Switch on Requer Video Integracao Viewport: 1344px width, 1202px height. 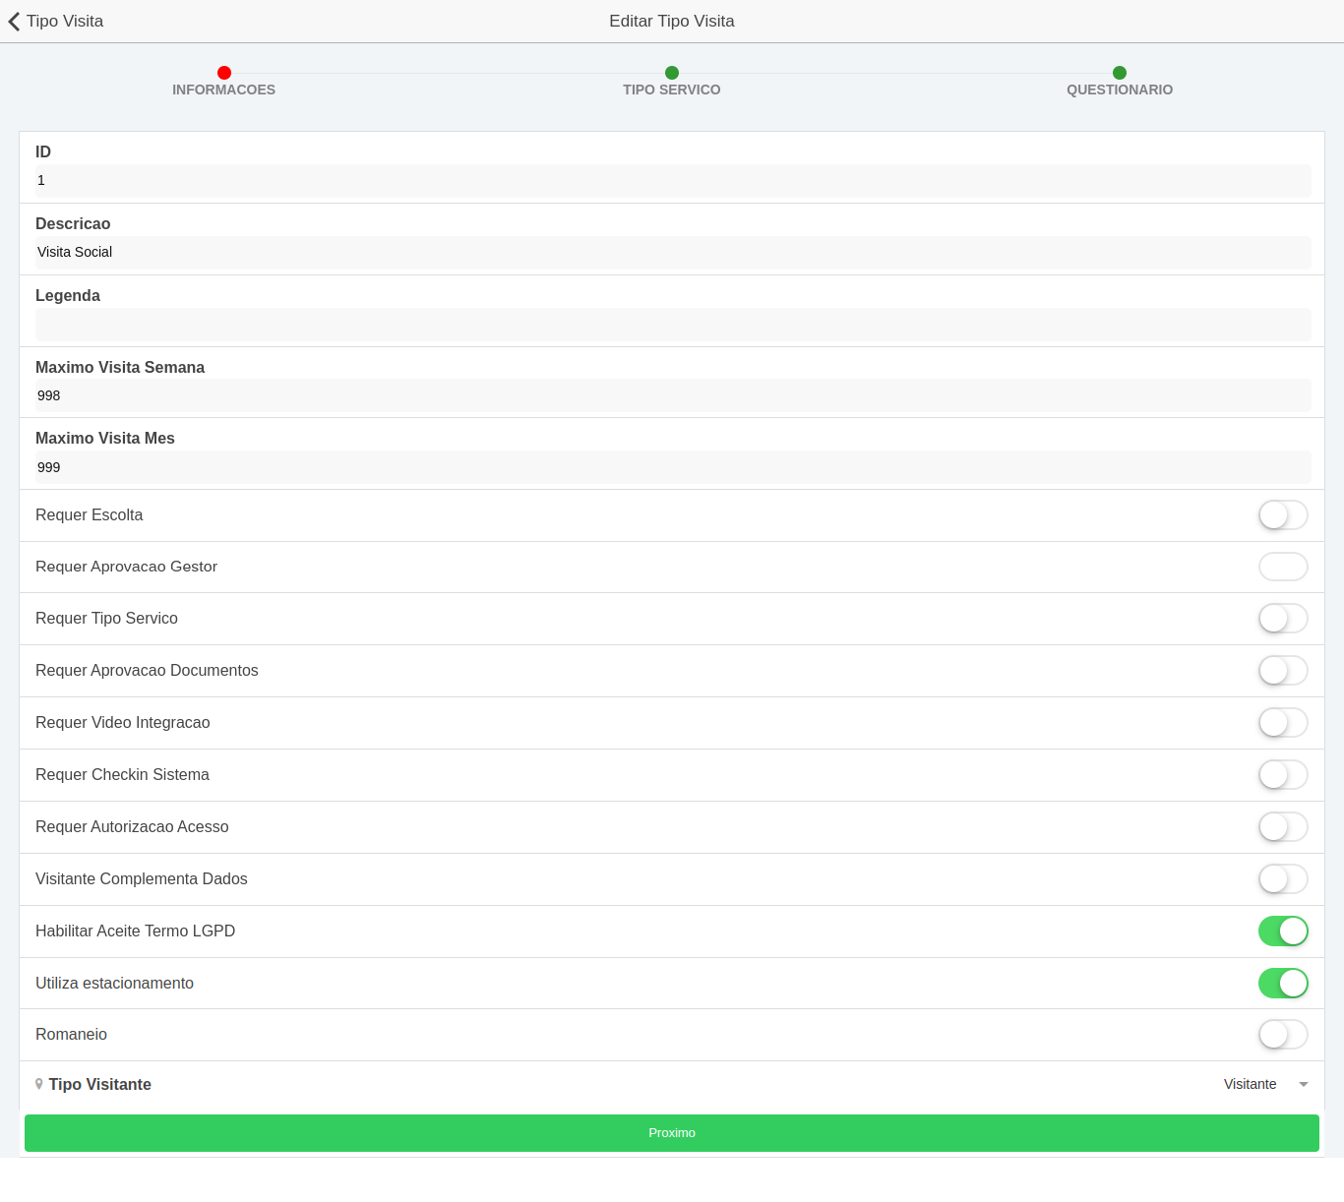click(1282, 723)
